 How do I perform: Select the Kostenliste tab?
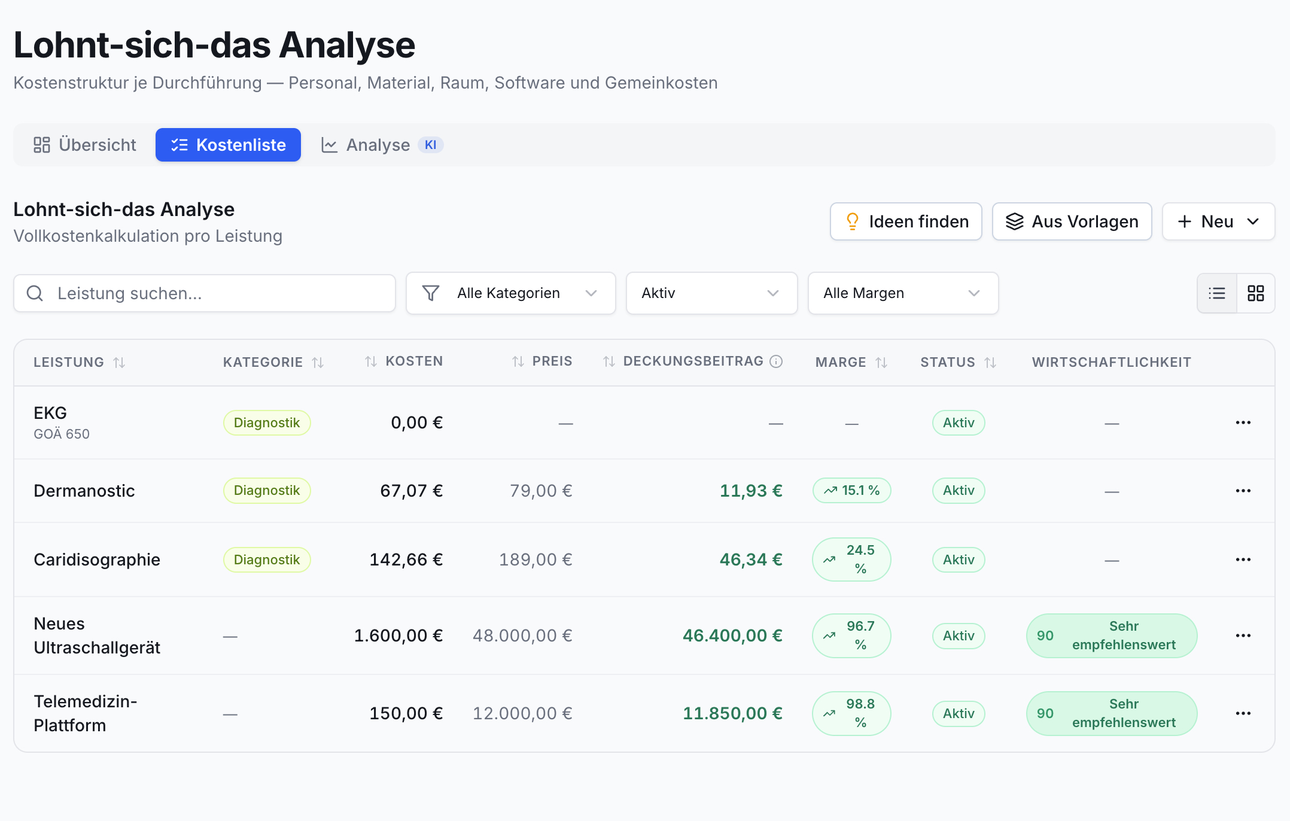[x=228, y=145]
